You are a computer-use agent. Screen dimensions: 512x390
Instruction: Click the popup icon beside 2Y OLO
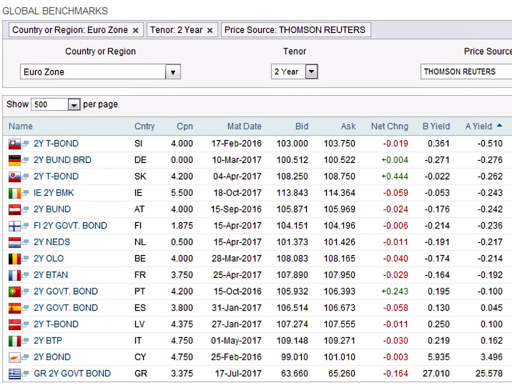click(x=25, y=258)
